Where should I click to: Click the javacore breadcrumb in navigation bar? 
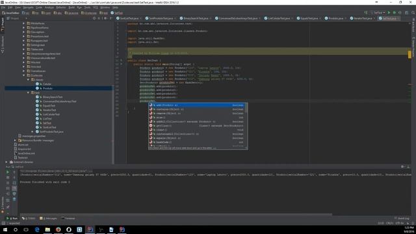coord(71,13)
